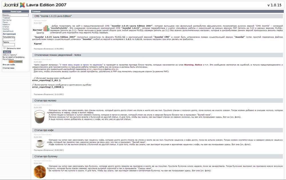This screenshot has width=286, height=180.
Task: Follow the Регистрация link
Action: (8, 59)
